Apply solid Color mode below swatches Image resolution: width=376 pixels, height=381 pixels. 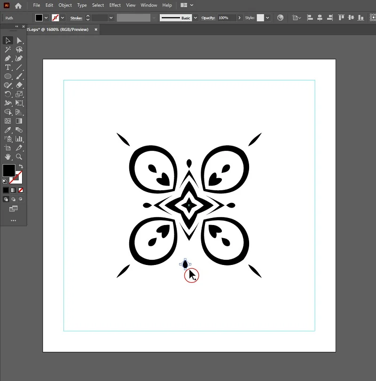click(x=6, y=190)
